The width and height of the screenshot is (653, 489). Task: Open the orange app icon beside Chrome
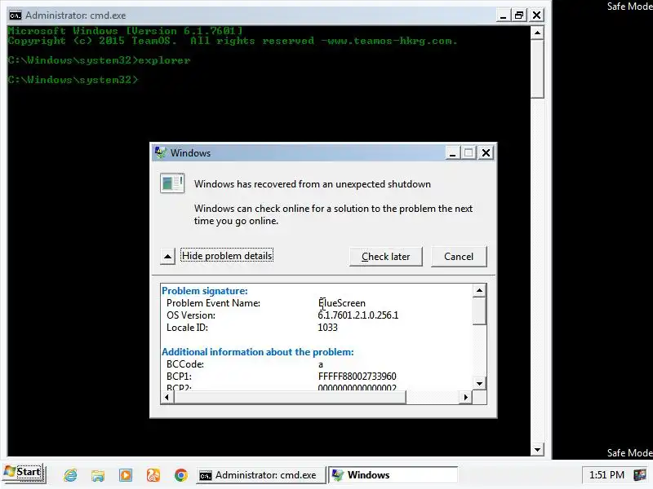click(153, 475)
